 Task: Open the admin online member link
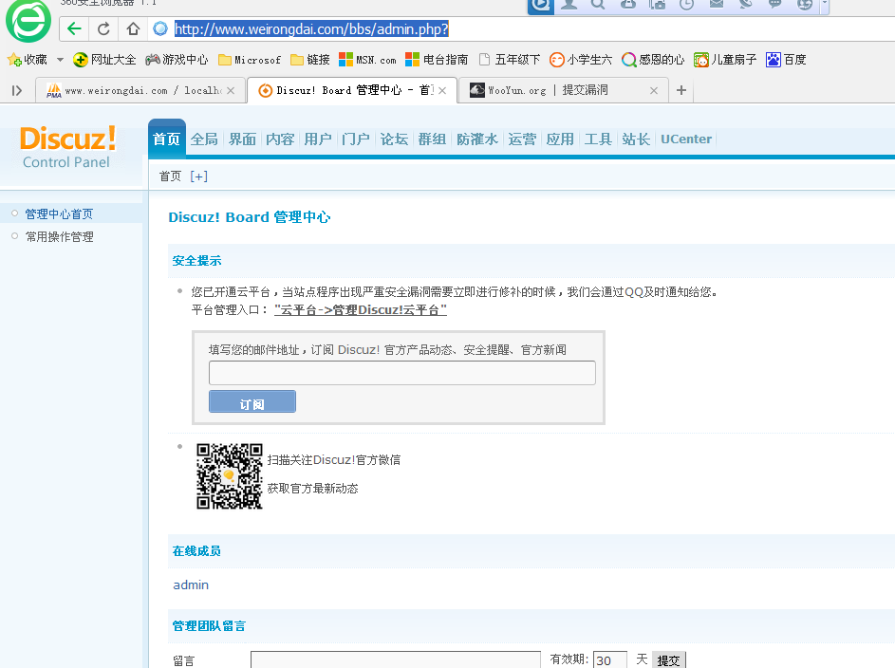point(191,584)
